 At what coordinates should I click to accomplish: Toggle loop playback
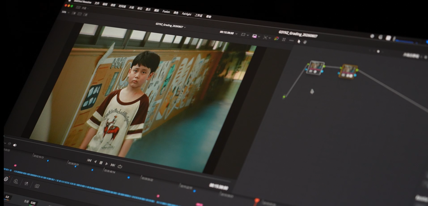[x=120, y=166]
